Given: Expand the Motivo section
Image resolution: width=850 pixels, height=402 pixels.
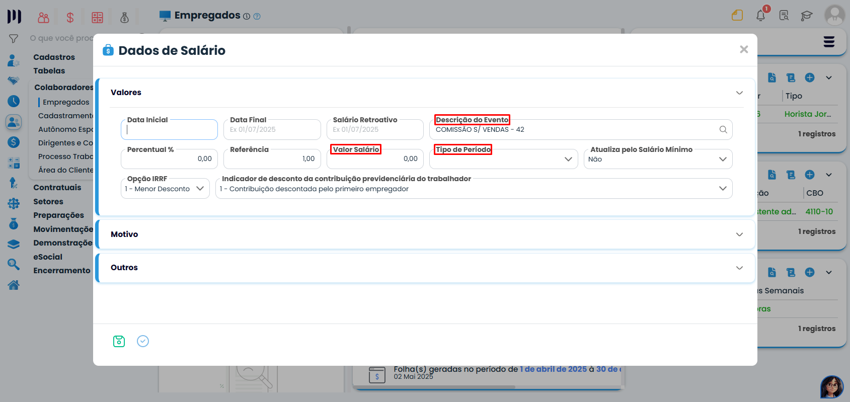Looking at the screenshot, I should [x=739, y=234].
